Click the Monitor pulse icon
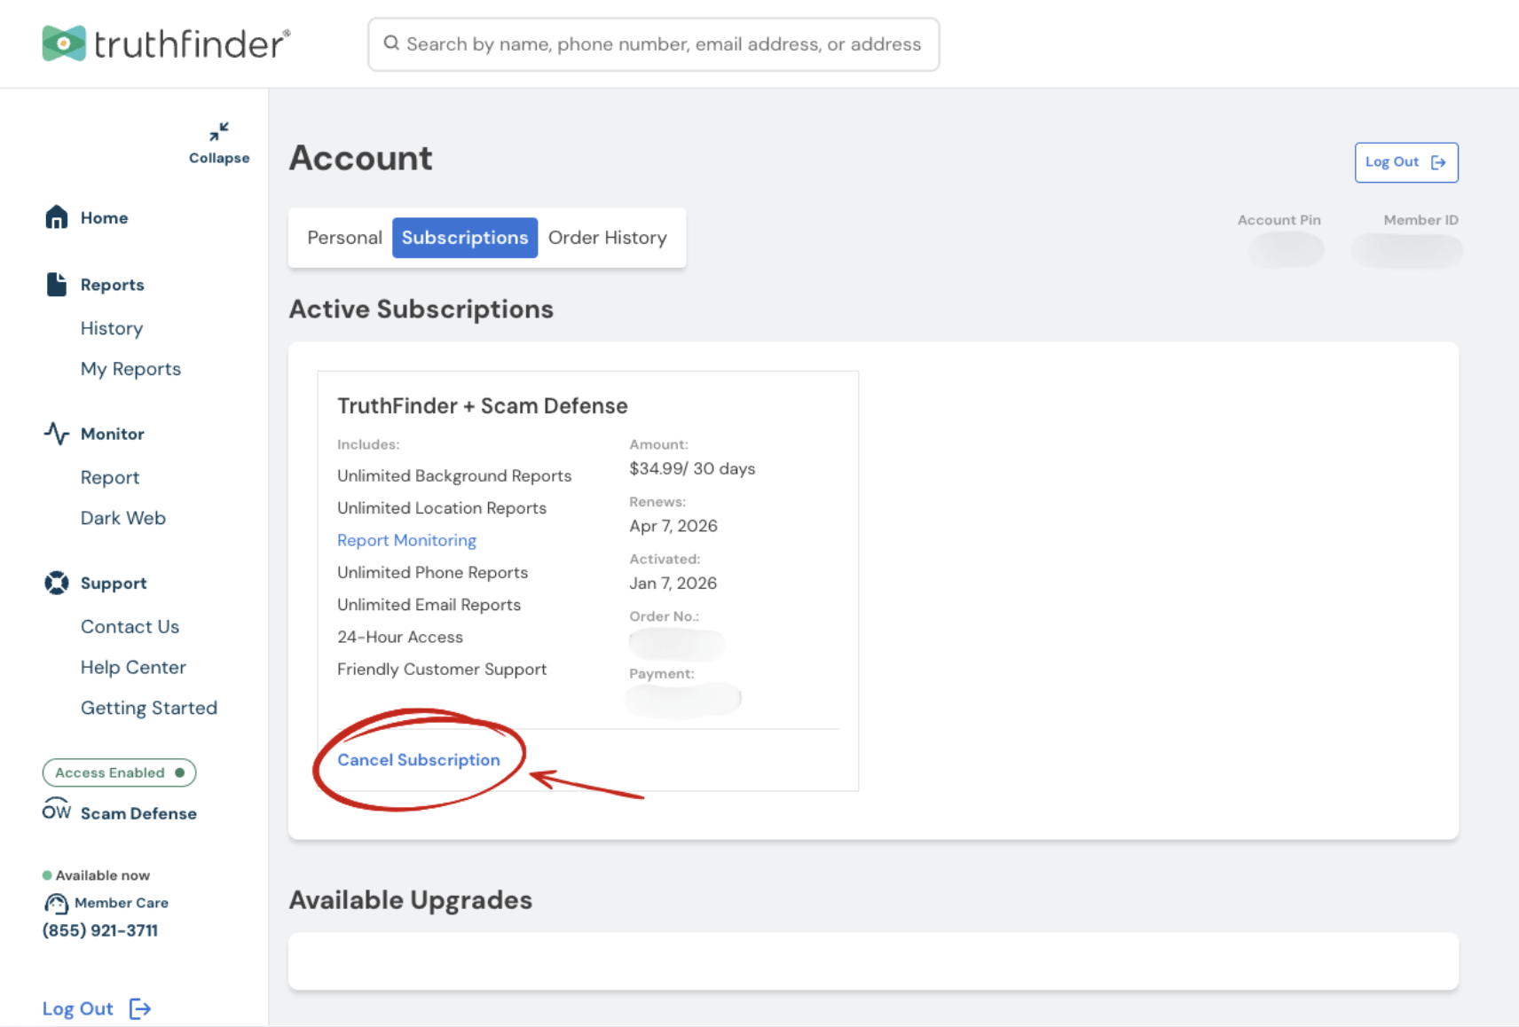Viewport: 1519px width, 1027px height. click(57, 434)
